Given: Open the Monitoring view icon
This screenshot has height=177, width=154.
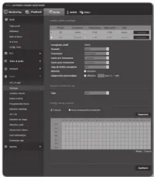Looking at the screenshot, I should click(6, 12).
